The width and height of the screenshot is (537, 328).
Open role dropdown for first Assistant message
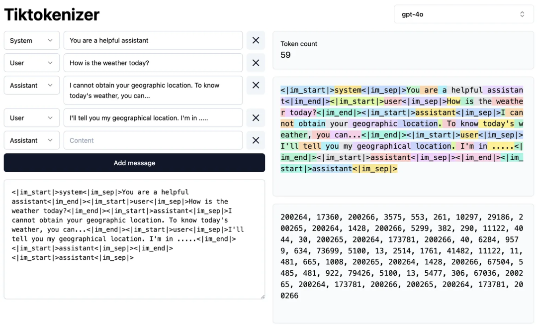pos(31,85)
